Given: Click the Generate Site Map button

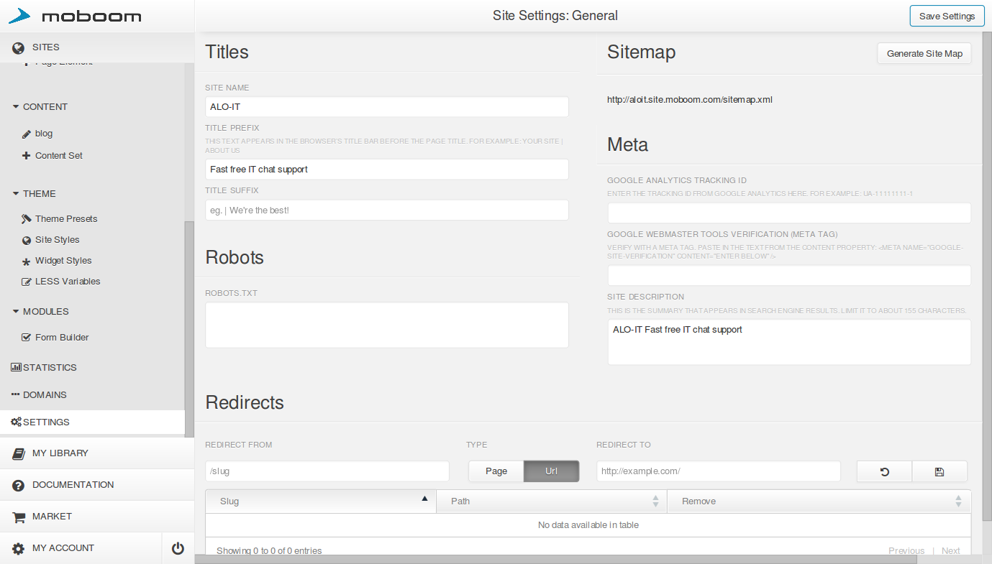Looking at the screenshot, I should point(924,54).
